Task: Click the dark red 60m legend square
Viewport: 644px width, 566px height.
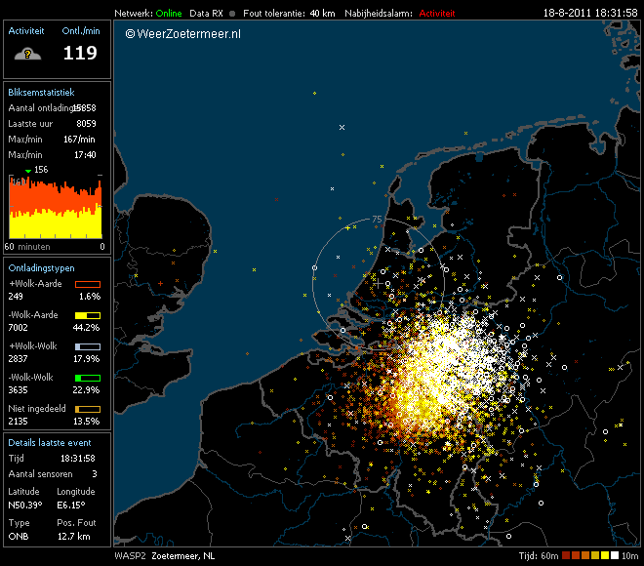Action: tap(565, 555)
